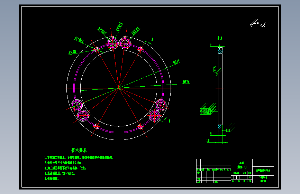Click the 下端平台 part name cell
The image size is (300, 194).
(263, 177)
